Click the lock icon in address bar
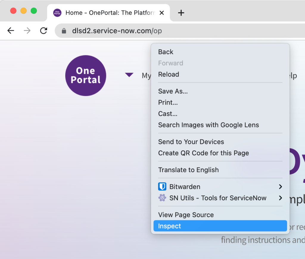The width and height of the screenshot is (305, 259). click(x=64, y=31)
